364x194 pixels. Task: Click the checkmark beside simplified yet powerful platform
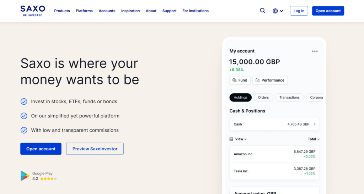[x=24, y=116]
